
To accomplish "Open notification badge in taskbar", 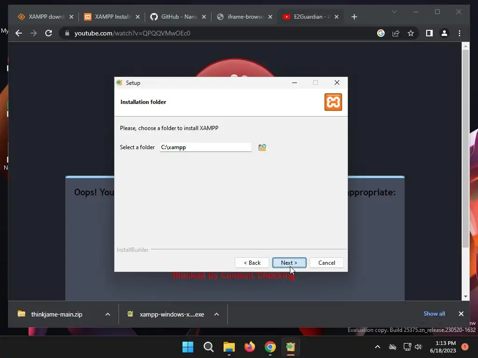I will point(465,347).
